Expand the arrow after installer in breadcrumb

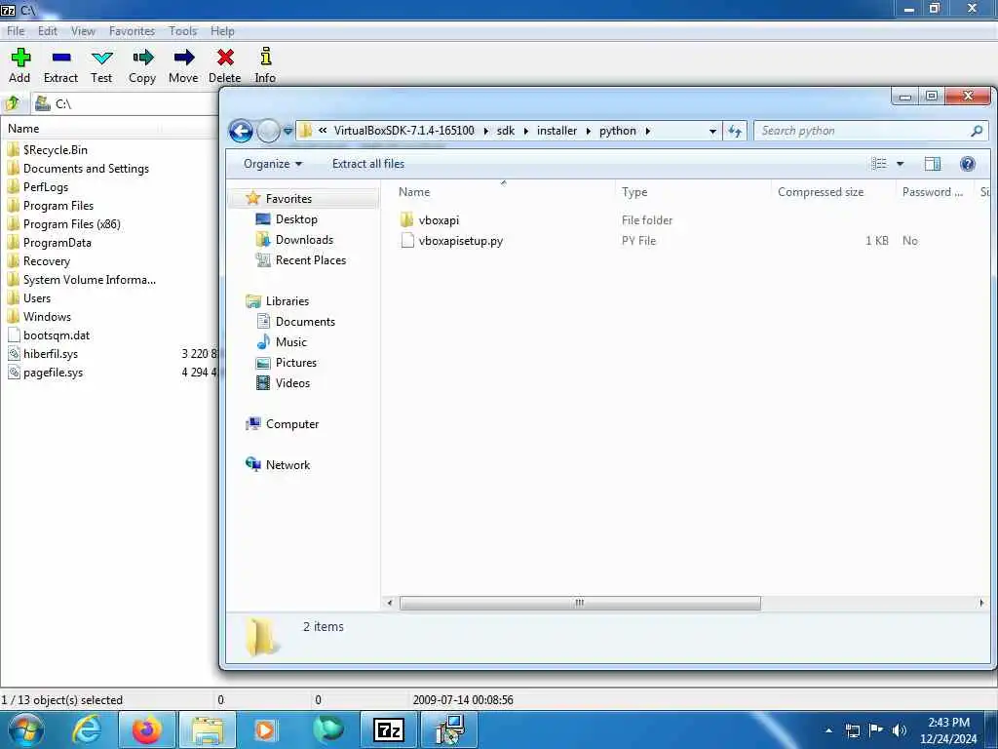click(x=588, y=132)
